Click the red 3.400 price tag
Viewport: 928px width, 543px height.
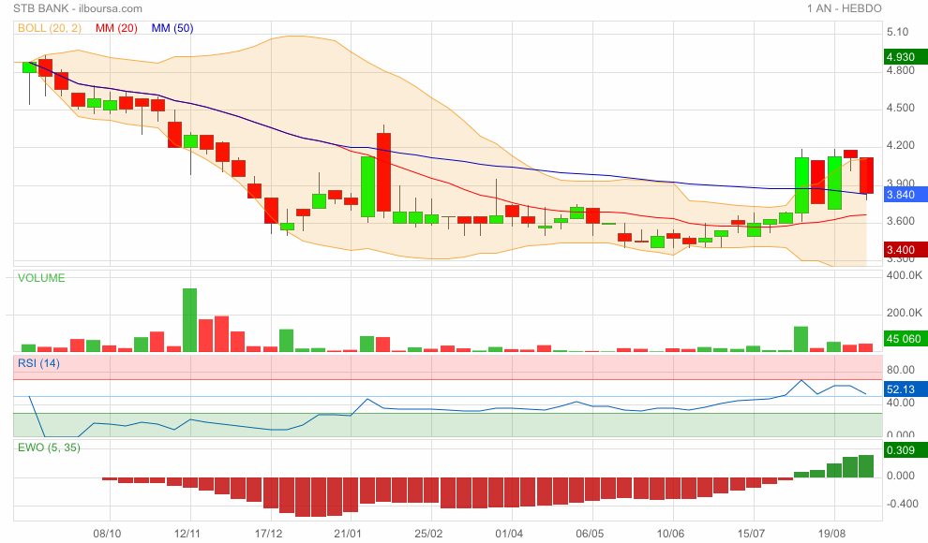(x=906, y=249)
